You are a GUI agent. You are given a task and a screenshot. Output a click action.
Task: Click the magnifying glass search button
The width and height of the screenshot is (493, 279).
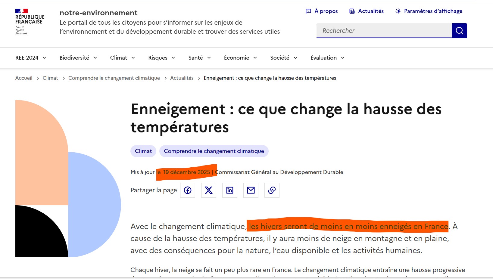click(459, 31)
